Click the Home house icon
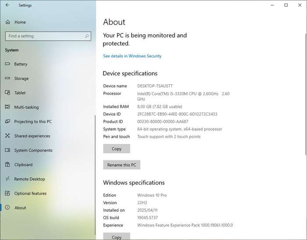Image resolution: width=307 pixels, height=240 pixels. click(7, 22)
